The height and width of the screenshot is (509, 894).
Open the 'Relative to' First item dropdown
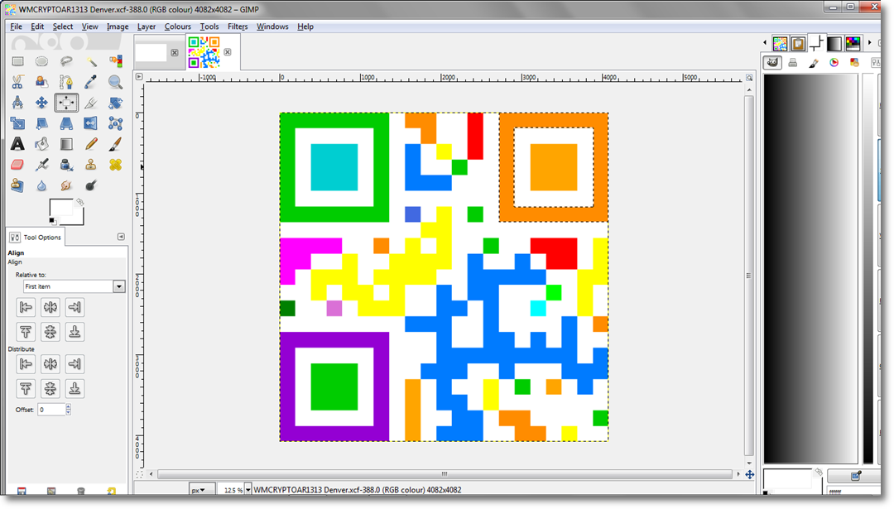pos(74,286)
